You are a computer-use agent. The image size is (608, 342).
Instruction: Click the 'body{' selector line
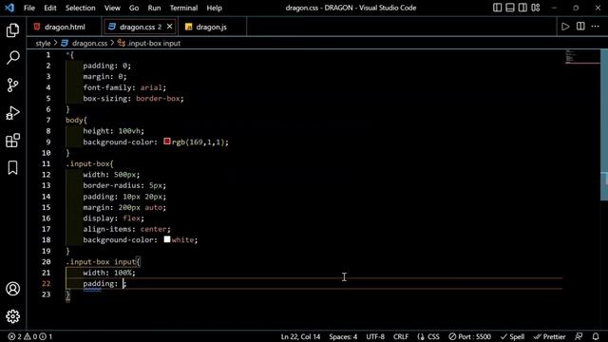pyautogui.click(x=76, y=121)
